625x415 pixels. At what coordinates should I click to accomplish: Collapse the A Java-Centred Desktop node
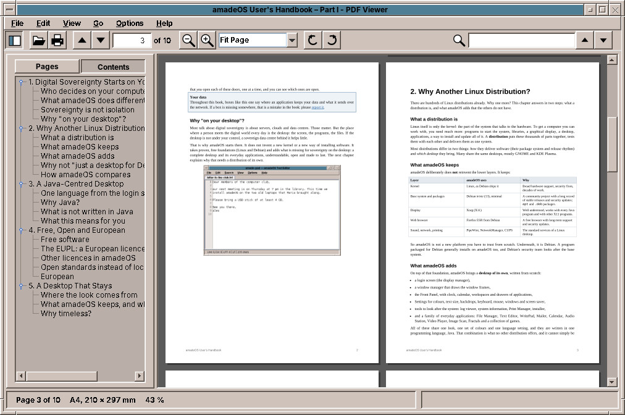pyautogui.click(x=21, y=184)
